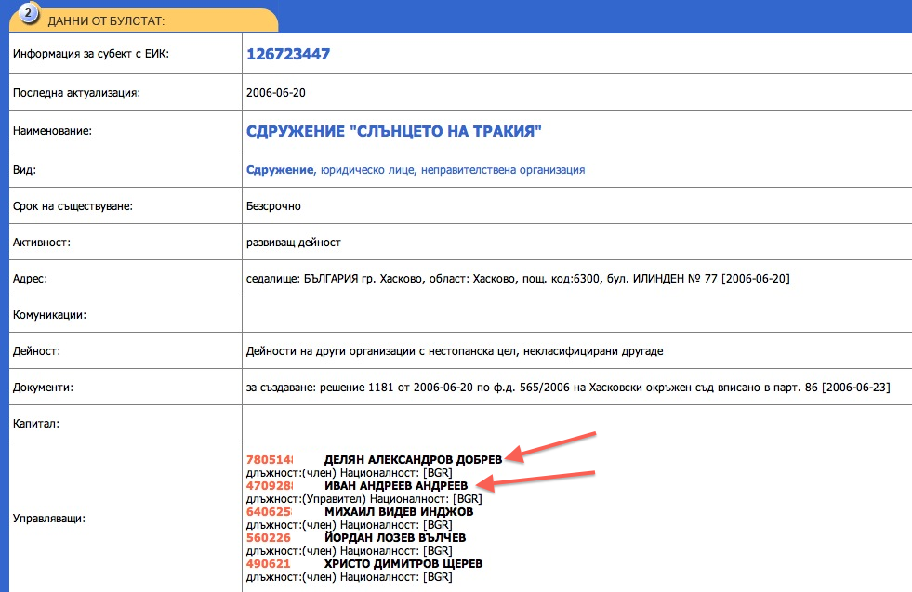Select the name ЙОРДАН ЛОЗЕВ ВЪЛЧЕВ
This screenshot has width=912, height=592.
[x=395, y=537]
